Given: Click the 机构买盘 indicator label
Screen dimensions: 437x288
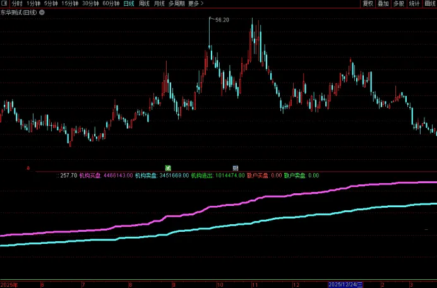Looking at the screenshot, I should point(90,176).
